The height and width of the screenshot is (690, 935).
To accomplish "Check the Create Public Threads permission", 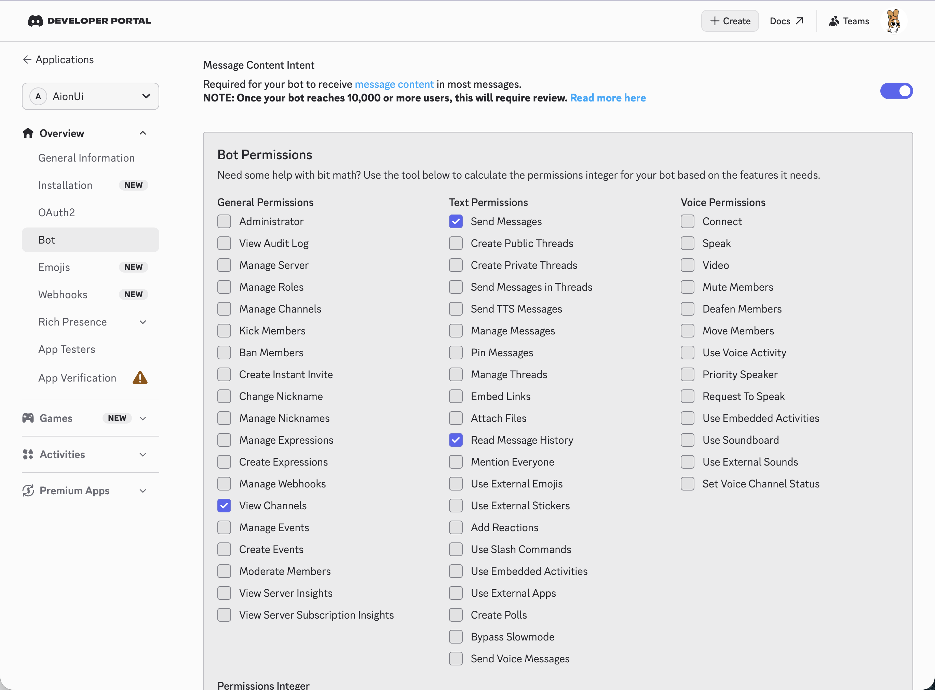I will coord(456,243).
